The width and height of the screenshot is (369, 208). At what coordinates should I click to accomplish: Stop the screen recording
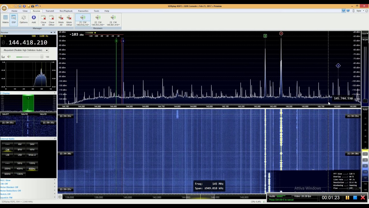355,198
